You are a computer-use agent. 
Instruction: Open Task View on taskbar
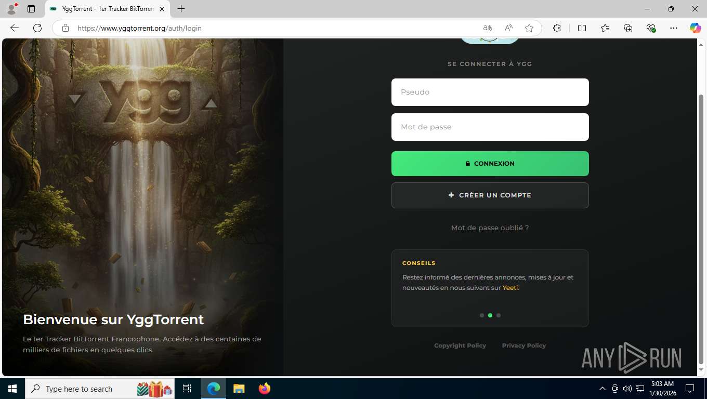point(187,389)
